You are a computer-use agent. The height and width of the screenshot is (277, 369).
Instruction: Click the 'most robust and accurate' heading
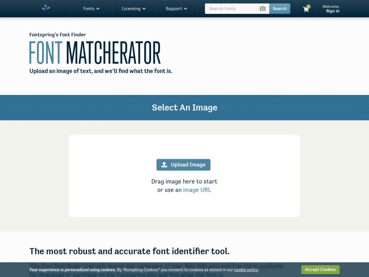[x=130, y=251]
